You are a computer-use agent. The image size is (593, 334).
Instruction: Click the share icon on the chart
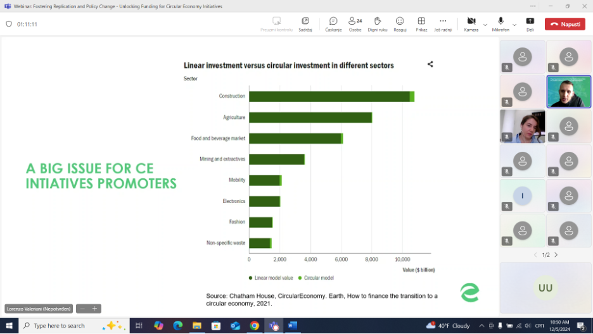(430, 64)
